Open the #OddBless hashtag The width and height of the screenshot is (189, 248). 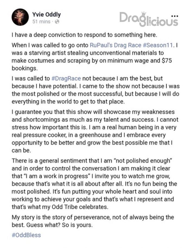pos(26,235)
